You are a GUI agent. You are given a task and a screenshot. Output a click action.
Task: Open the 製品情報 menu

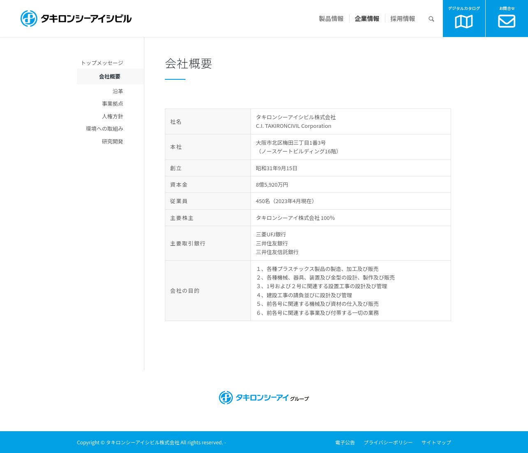coord(331,18)
